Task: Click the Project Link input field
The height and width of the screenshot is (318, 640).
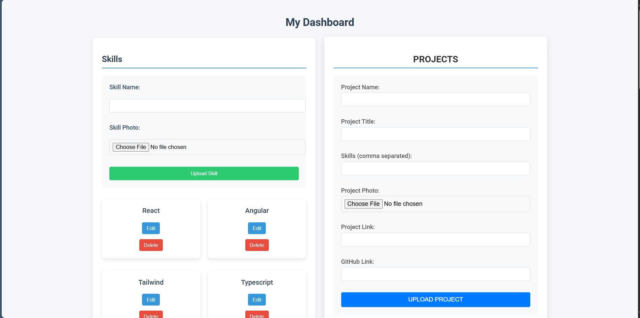Action: coord(435,240)
